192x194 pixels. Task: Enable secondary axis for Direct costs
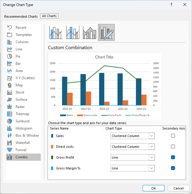(173, 147)
